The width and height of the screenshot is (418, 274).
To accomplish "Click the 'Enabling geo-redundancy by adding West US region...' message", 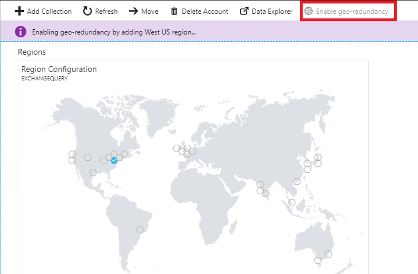I will point(114,32).
